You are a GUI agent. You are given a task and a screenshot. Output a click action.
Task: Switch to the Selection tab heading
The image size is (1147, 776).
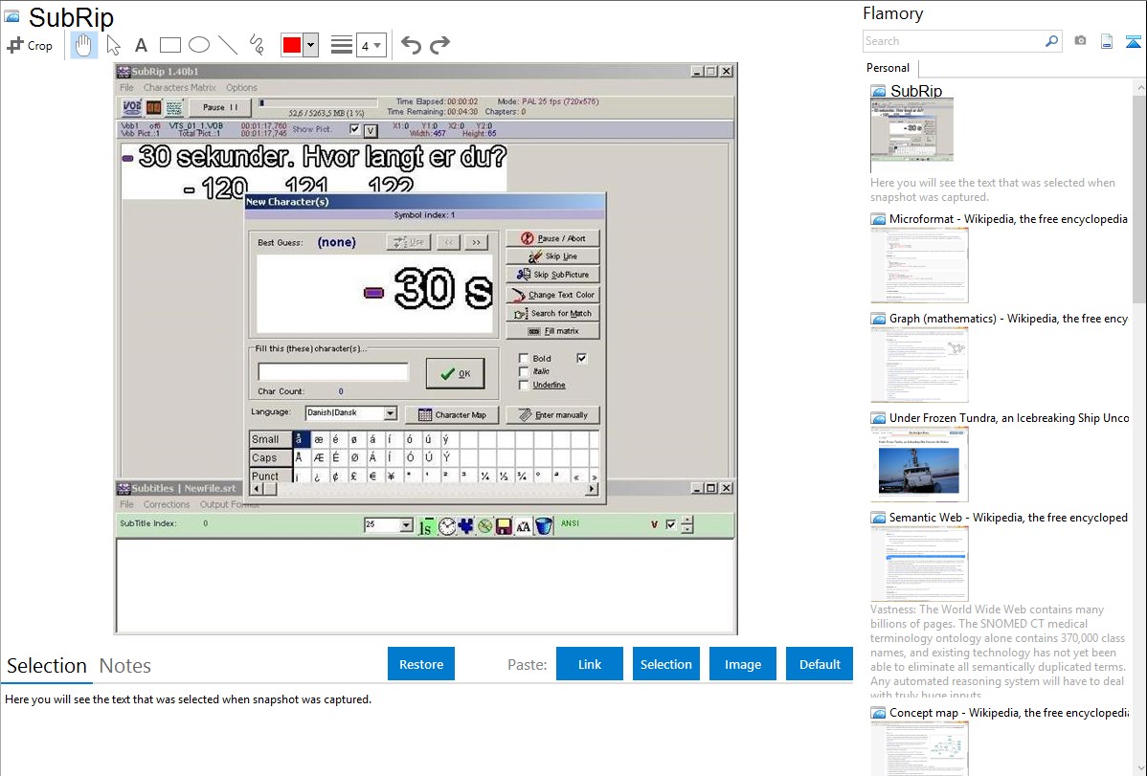tap(47, 666)
